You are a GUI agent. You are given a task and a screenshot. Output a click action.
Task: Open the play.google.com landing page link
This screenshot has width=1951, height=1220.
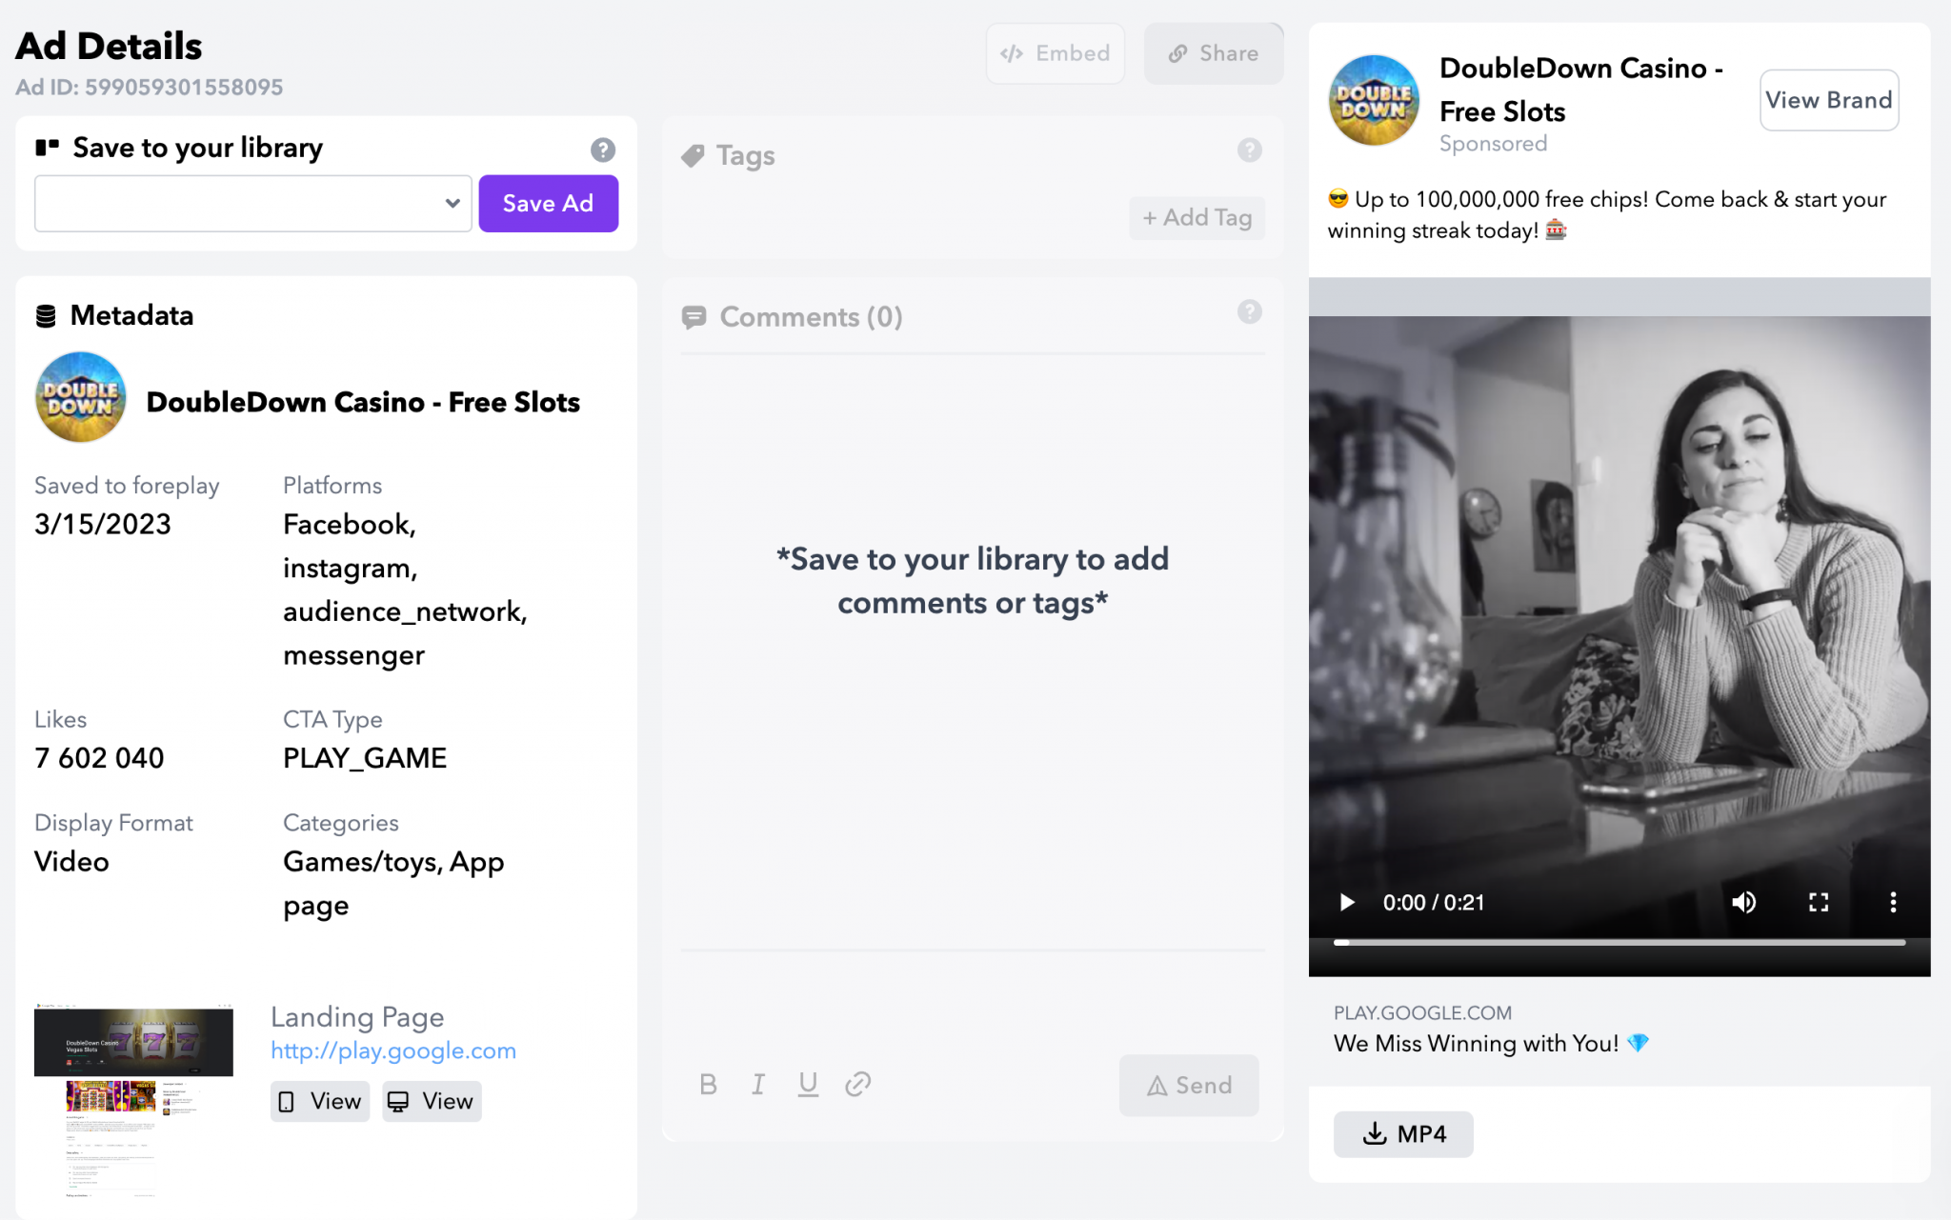[x=393, y=1050]
